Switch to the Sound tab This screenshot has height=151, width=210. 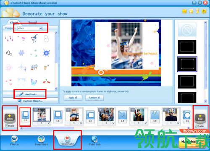click(33, 22)
